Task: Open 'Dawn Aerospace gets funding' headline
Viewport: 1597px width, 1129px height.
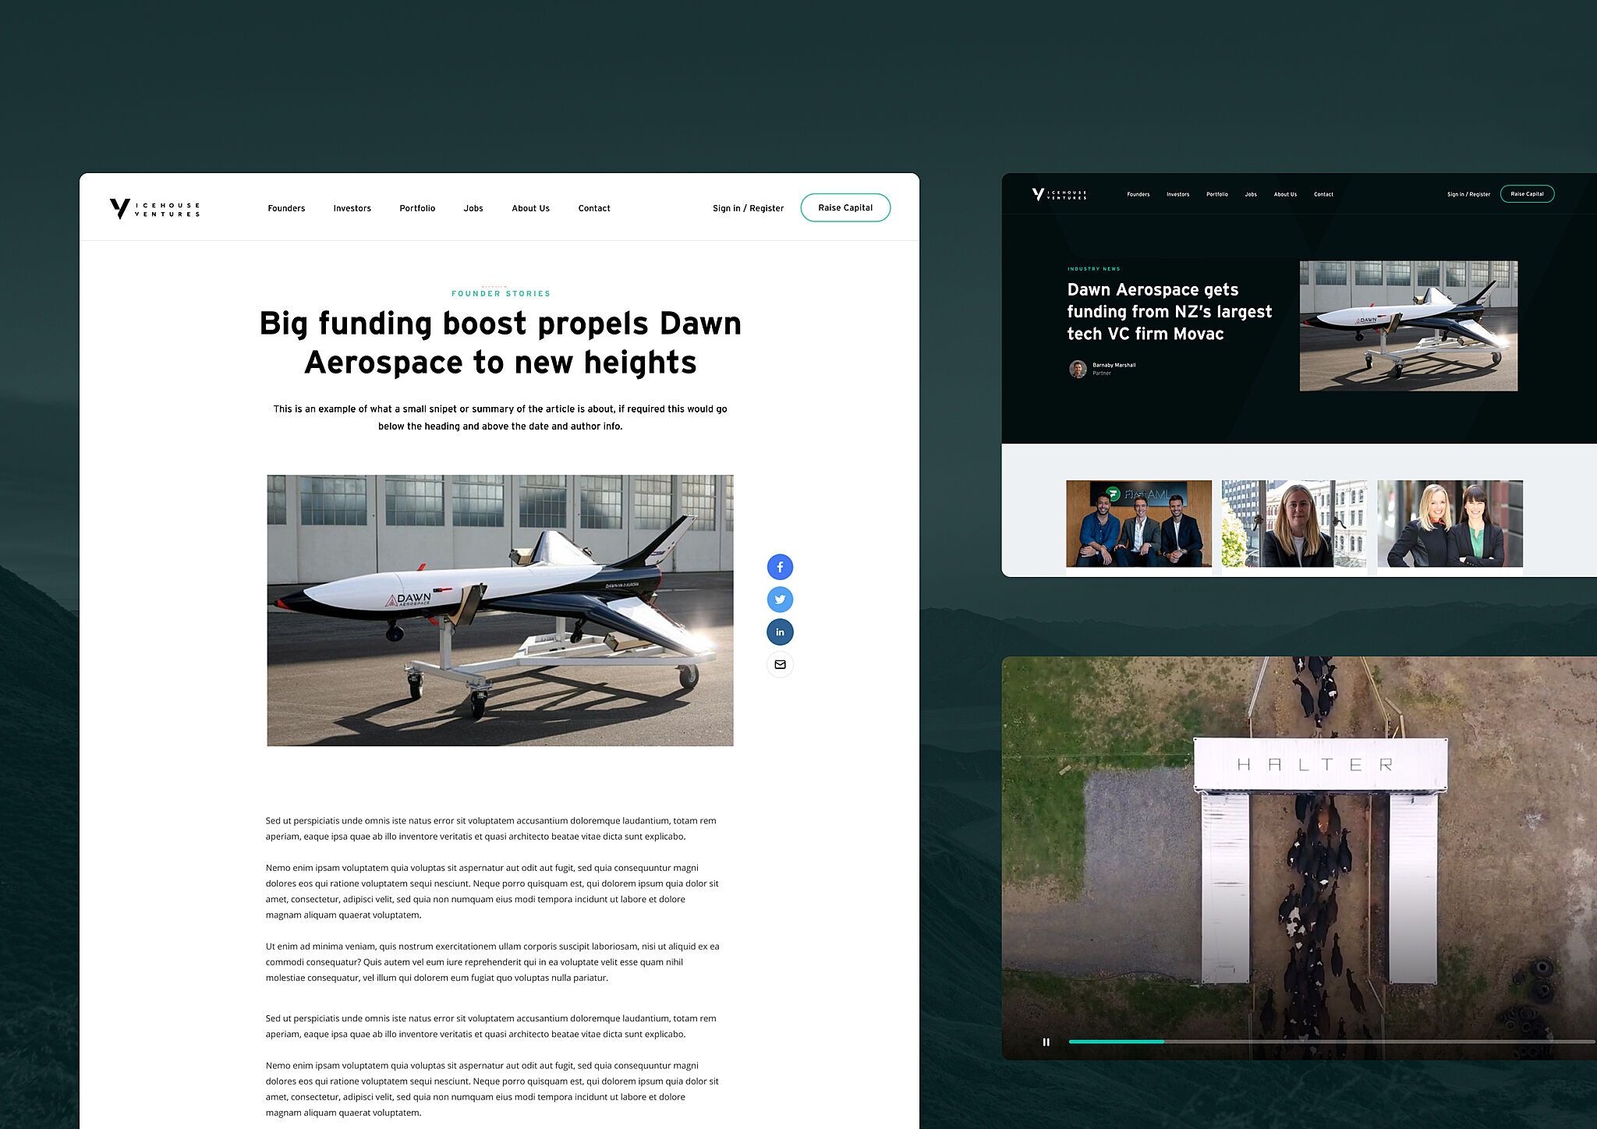Action: (1169, 312)
